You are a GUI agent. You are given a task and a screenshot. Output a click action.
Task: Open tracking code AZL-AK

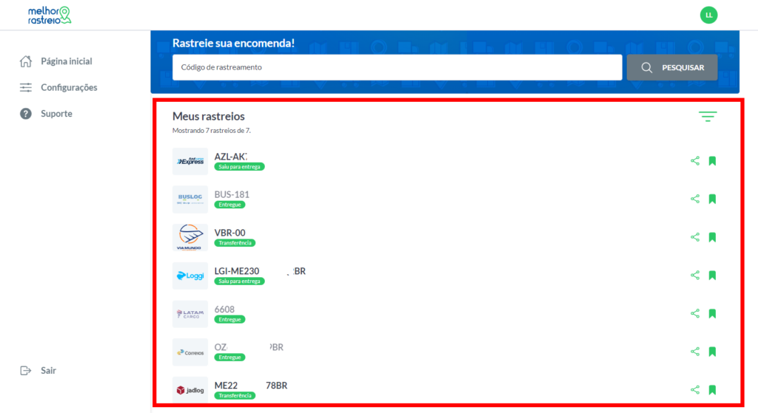[x=231, y=157]
